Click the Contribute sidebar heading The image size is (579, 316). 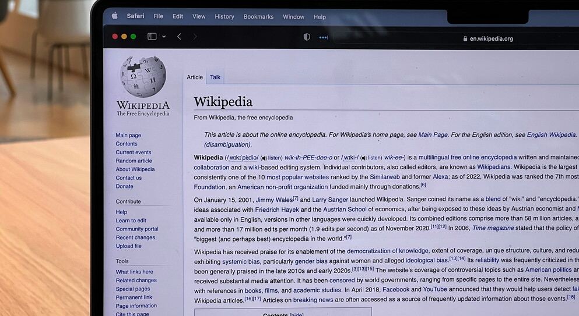pyautogui.click(x=128, y=201)
